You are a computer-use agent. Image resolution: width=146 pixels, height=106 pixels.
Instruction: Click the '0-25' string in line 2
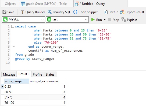101,30
